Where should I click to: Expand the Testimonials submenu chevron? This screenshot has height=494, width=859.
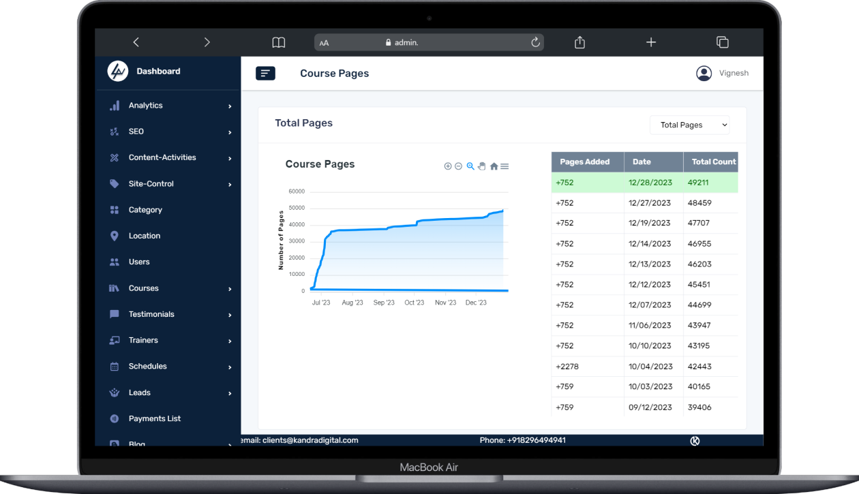(230, 315)
